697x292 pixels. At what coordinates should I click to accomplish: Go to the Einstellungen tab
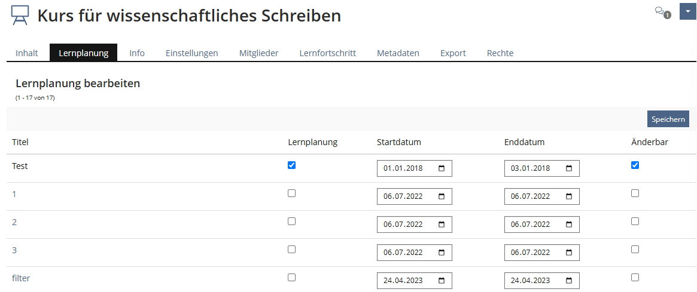click(191, 53)
